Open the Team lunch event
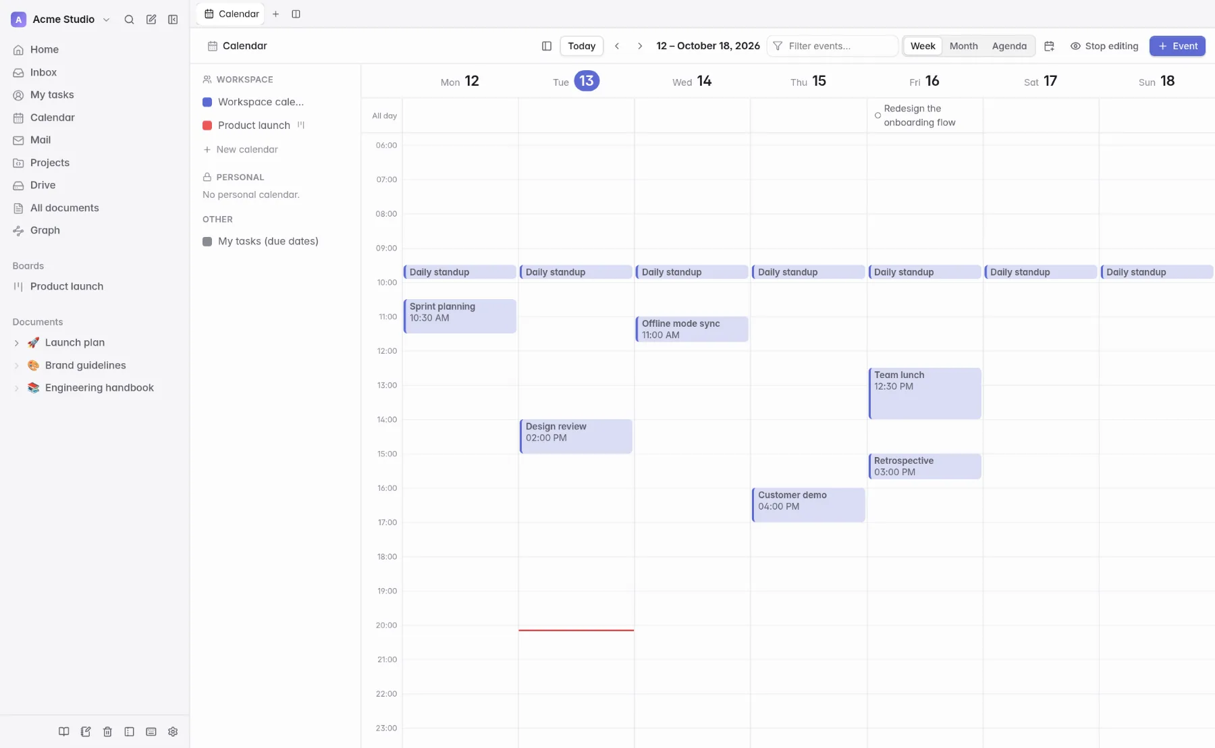1215x748 pixels. click(x=924, y=394)
